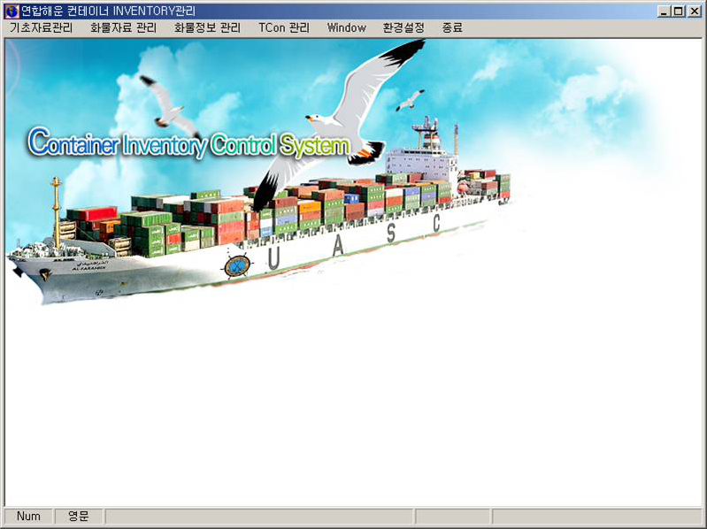Click the 영문 status bar indicator
Viewport: 707px width, 529px height.
79,517
